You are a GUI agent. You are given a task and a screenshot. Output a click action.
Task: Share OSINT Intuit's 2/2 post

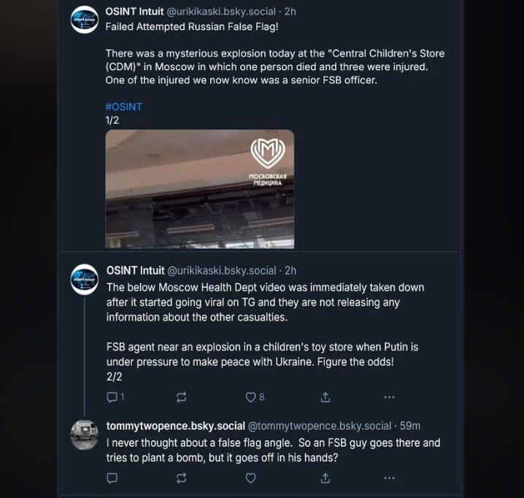[325, 397]
